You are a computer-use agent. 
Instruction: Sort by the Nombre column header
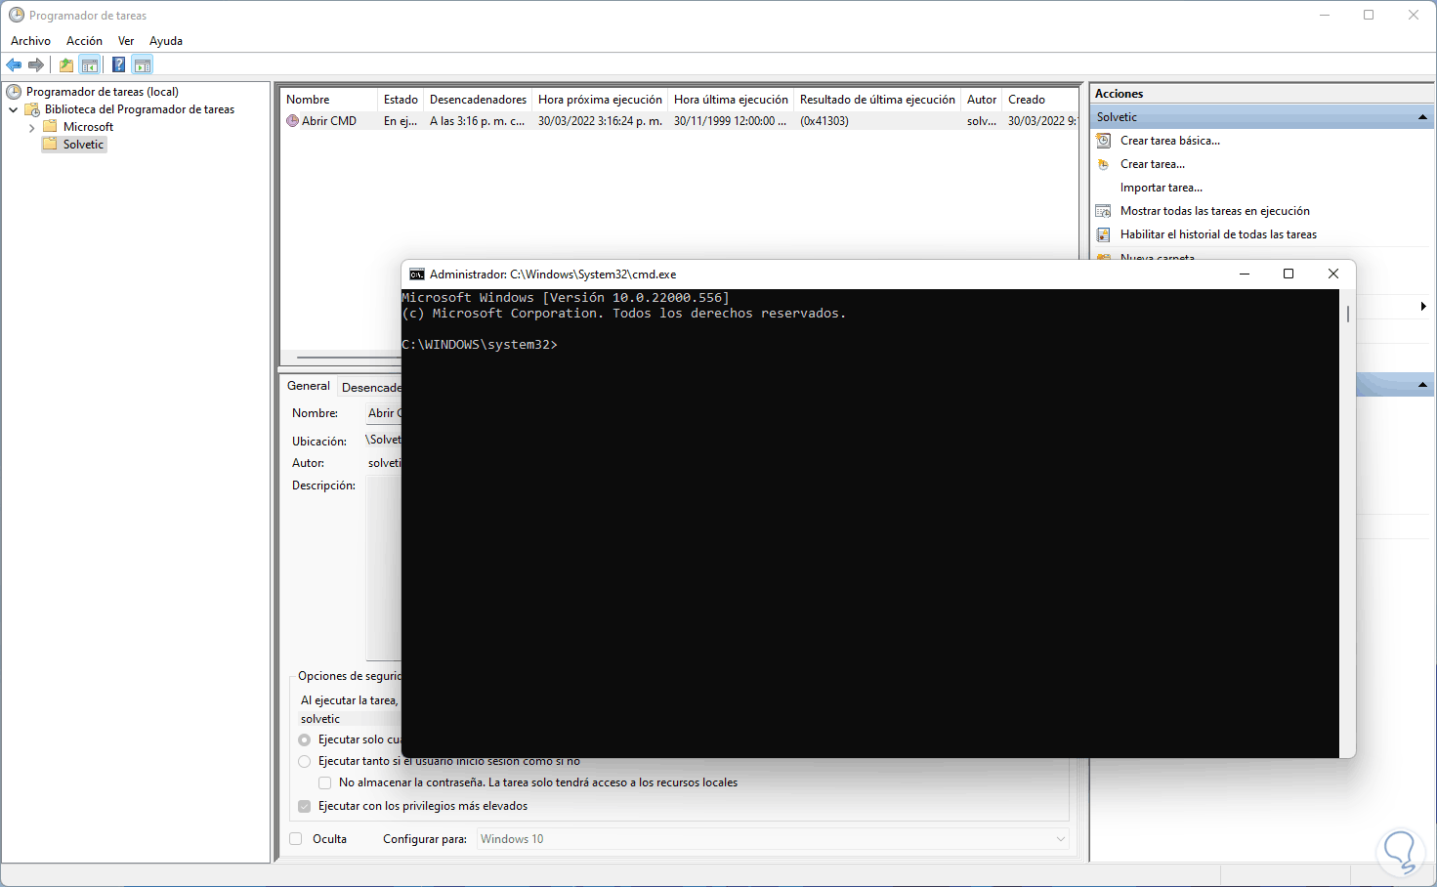click(329, 100)
